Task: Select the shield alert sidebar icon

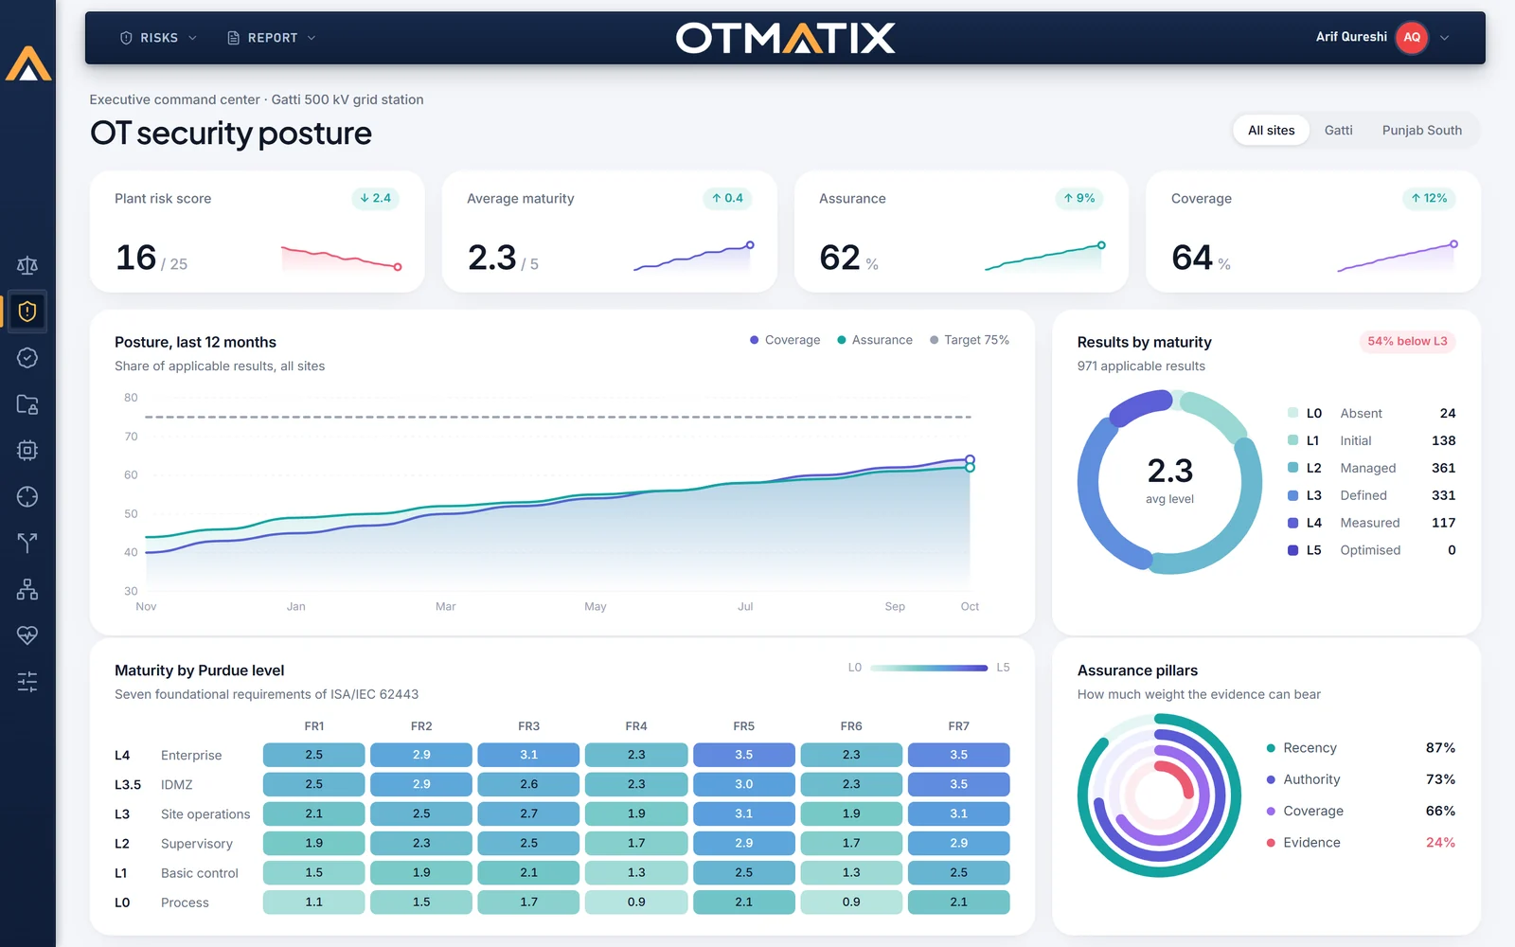Action: coord(27,311)
